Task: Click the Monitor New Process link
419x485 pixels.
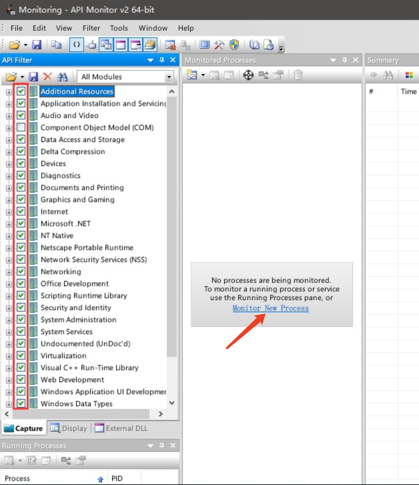Action: [x=271, y=308]
